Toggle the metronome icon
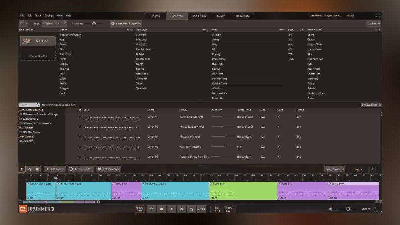 pos(191,209)
